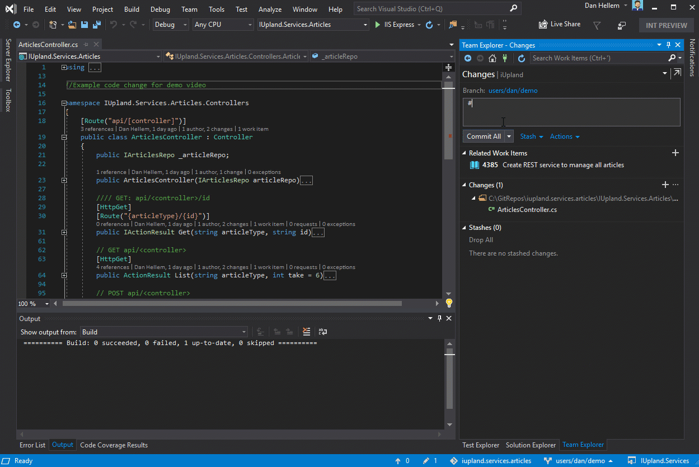Open the File menu
The width and height of the screenshot is (699, 467).
(x=29, y=10)
